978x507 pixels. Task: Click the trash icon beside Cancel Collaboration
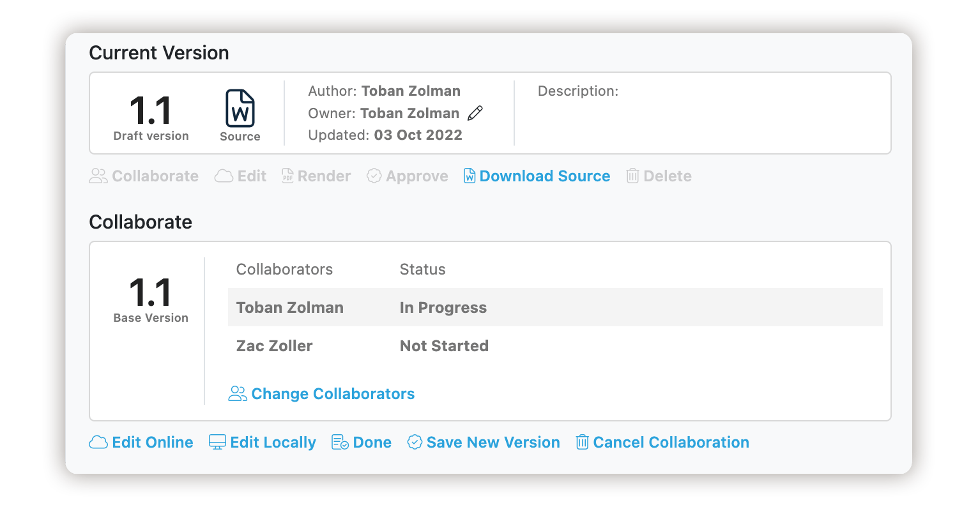pos(583,443)
